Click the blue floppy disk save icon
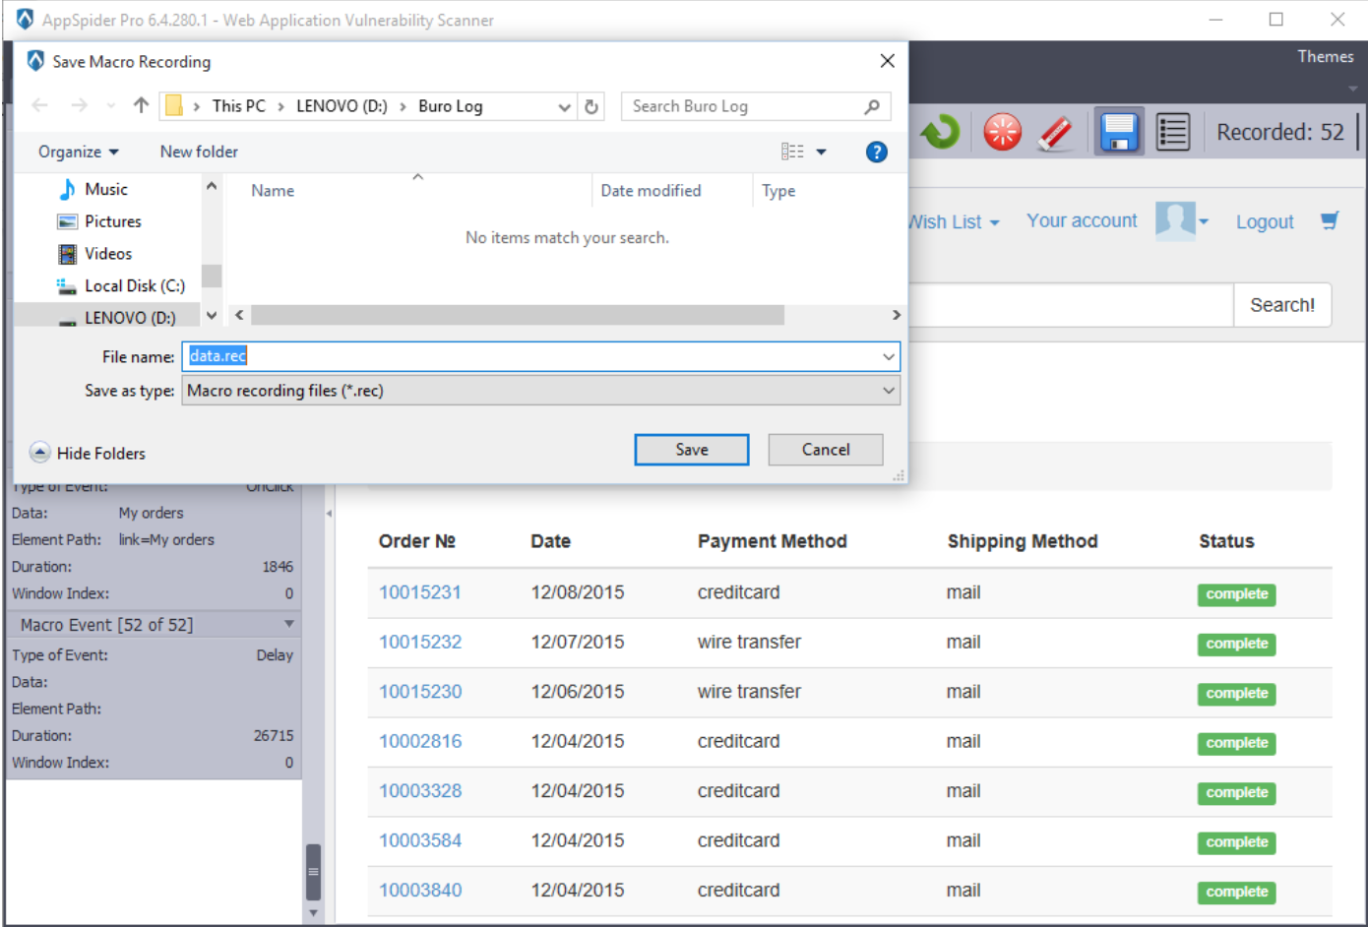 click(x=1119, y=132)
